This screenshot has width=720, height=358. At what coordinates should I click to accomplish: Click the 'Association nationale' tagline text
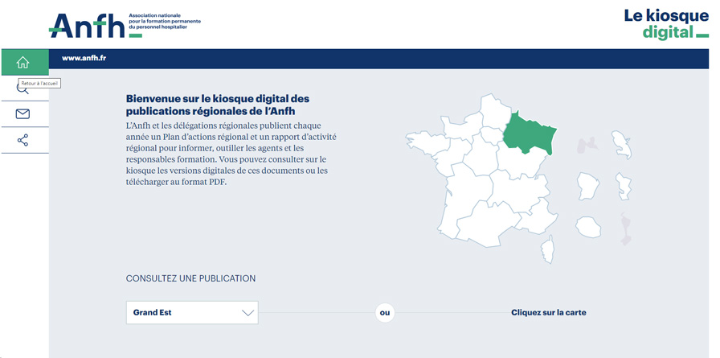pos(165,21)
